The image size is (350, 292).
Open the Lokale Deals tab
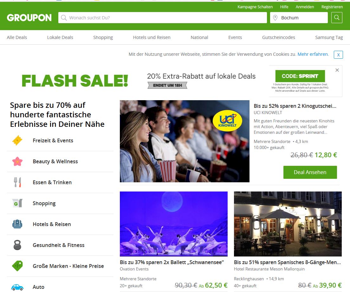pos(60,37)
